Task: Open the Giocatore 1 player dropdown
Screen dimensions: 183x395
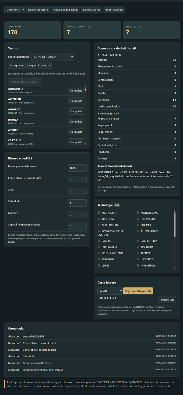Action: 15,10
